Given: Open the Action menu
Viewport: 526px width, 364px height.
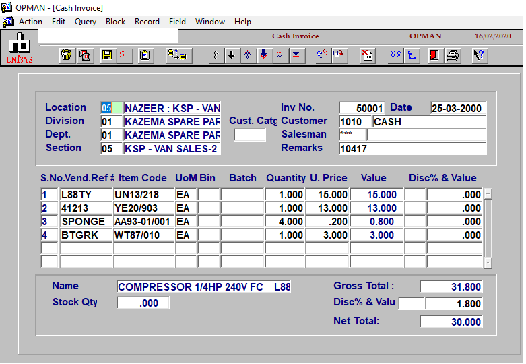Looking at the screenshot, I should 30,22.
